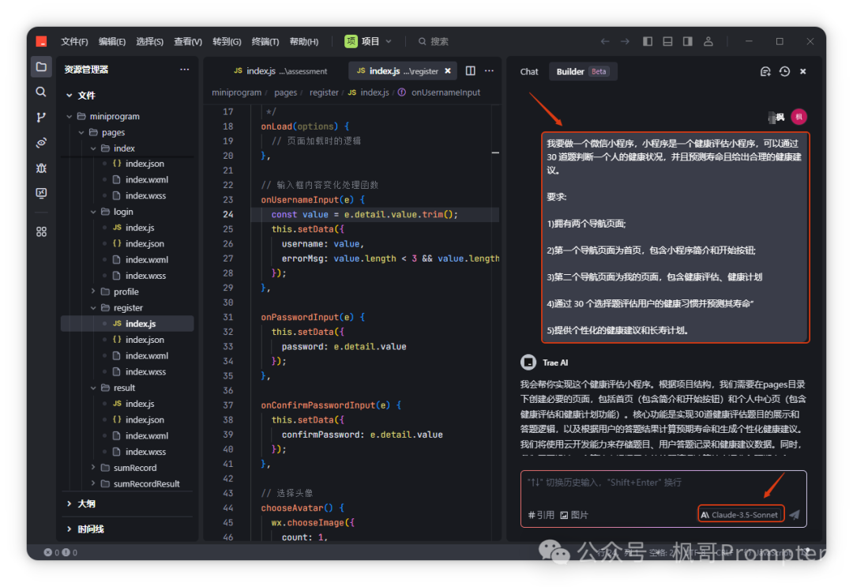Start a new chat session icon

(x=765, y=71)
